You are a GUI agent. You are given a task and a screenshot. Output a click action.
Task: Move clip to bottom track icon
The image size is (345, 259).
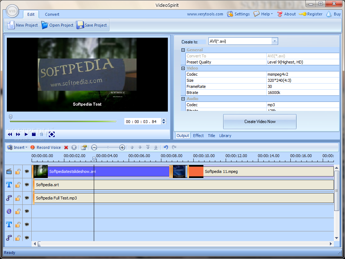(x=156, y=147)
